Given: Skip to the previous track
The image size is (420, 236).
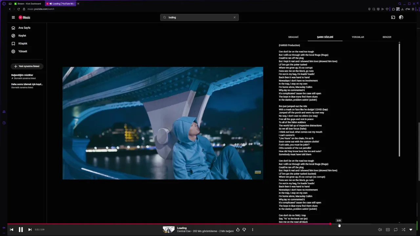Looking at the screenshot, I should pos(11,230).
